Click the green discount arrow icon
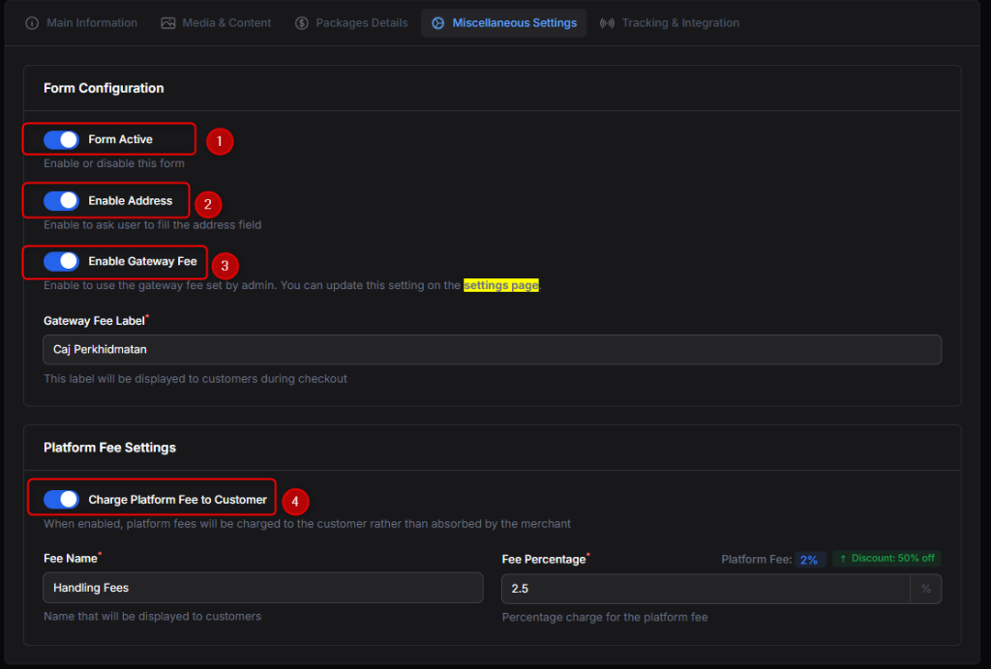Image resolution: width=991 pixels, height=669 pixels. point(843,559)
